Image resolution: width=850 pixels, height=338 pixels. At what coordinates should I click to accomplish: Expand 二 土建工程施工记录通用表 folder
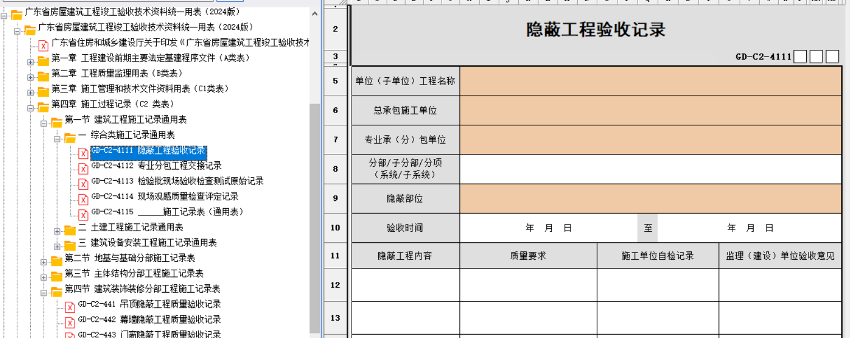coord(57,230)
